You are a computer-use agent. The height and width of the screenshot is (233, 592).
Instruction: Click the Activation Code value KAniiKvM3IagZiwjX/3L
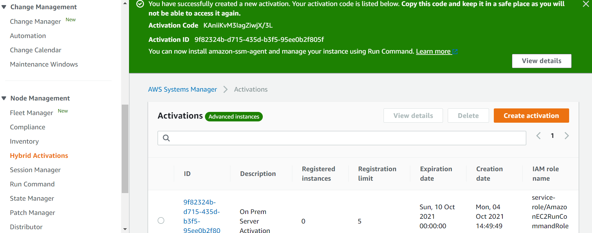[238, 25]
